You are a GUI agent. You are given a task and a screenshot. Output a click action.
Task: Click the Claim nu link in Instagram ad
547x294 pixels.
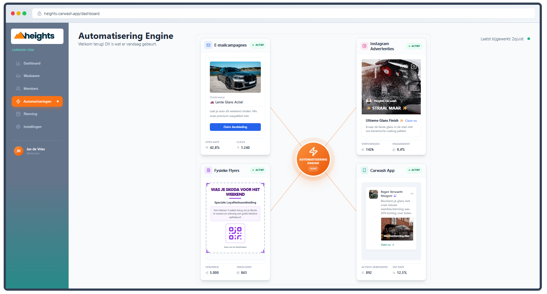[x=411, y=121]
